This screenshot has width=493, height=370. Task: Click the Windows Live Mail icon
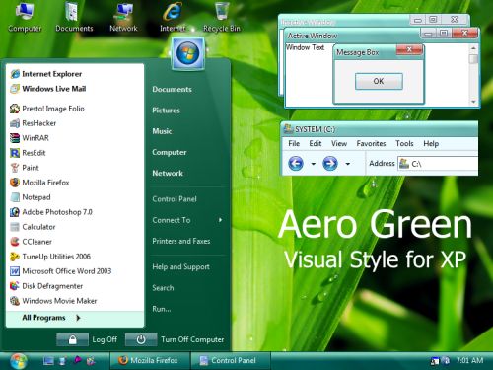(15, 89)
